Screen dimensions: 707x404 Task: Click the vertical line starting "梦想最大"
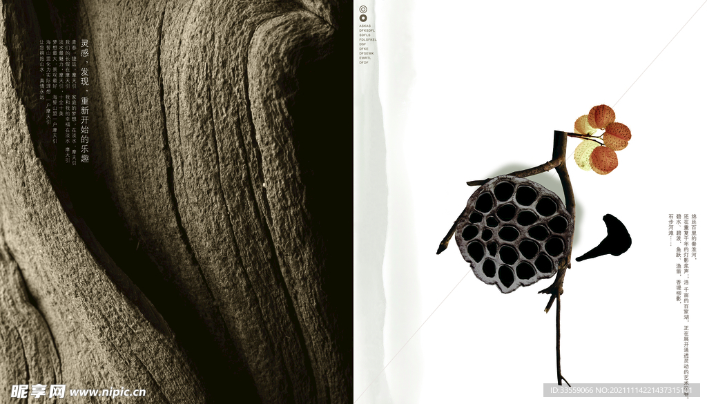pyautogui.click(x=55, y=92)
